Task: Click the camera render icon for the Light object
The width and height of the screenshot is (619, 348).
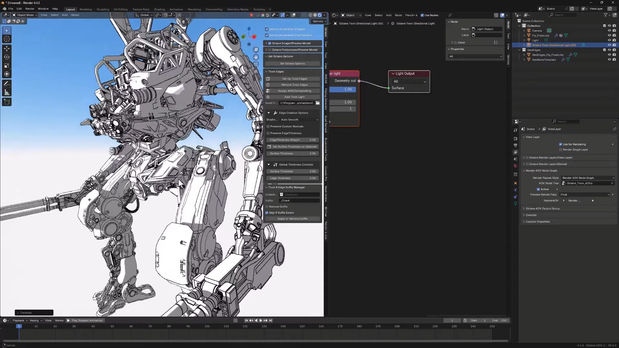Action: 614,40
